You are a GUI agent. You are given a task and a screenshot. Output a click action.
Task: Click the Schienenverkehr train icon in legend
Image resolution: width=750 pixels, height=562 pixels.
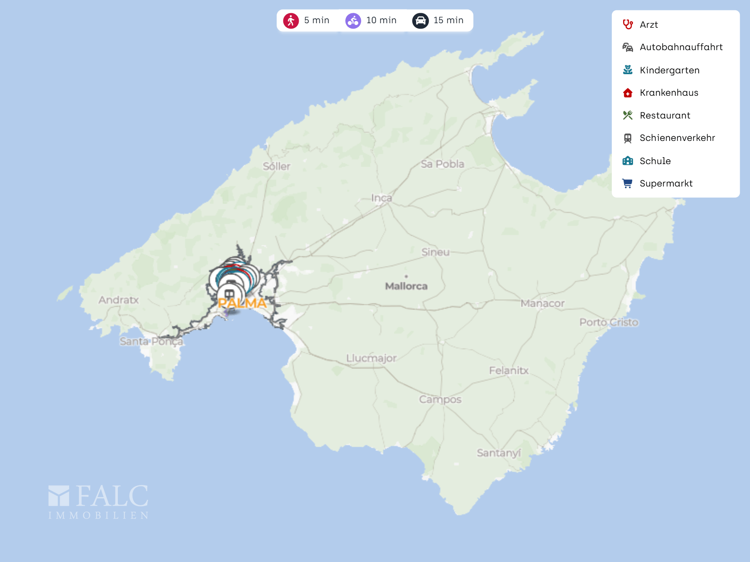coord(628,138)
